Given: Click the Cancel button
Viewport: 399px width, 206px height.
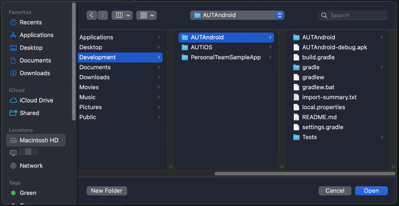Looking at the screenshot, I should click(x=335, y=191).
